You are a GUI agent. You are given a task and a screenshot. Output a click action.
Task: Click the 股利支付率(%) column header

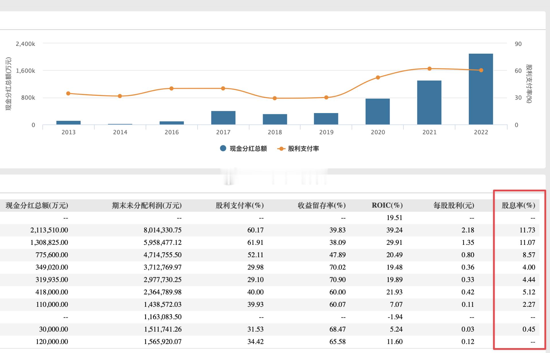click(x=239, y=205)
